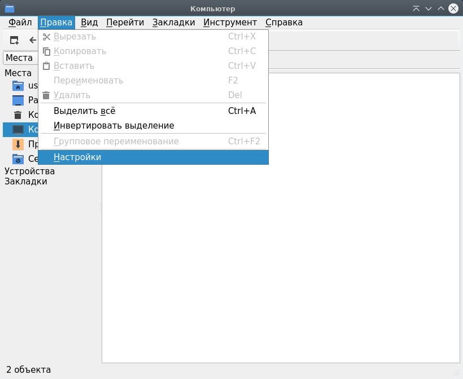Select the highlighted computer monitor sidebar icon
Image resolution: width=463 pixels, height=379 pixels.
coord(18,130)
